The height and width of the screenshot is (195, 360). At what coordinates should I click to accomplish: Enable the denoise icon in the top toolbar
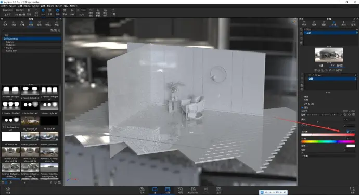[50, 11]
